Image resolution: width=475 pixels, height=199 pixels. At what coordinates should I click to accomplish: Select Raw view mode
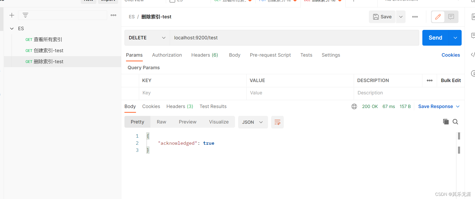click(x=161, y=122)
